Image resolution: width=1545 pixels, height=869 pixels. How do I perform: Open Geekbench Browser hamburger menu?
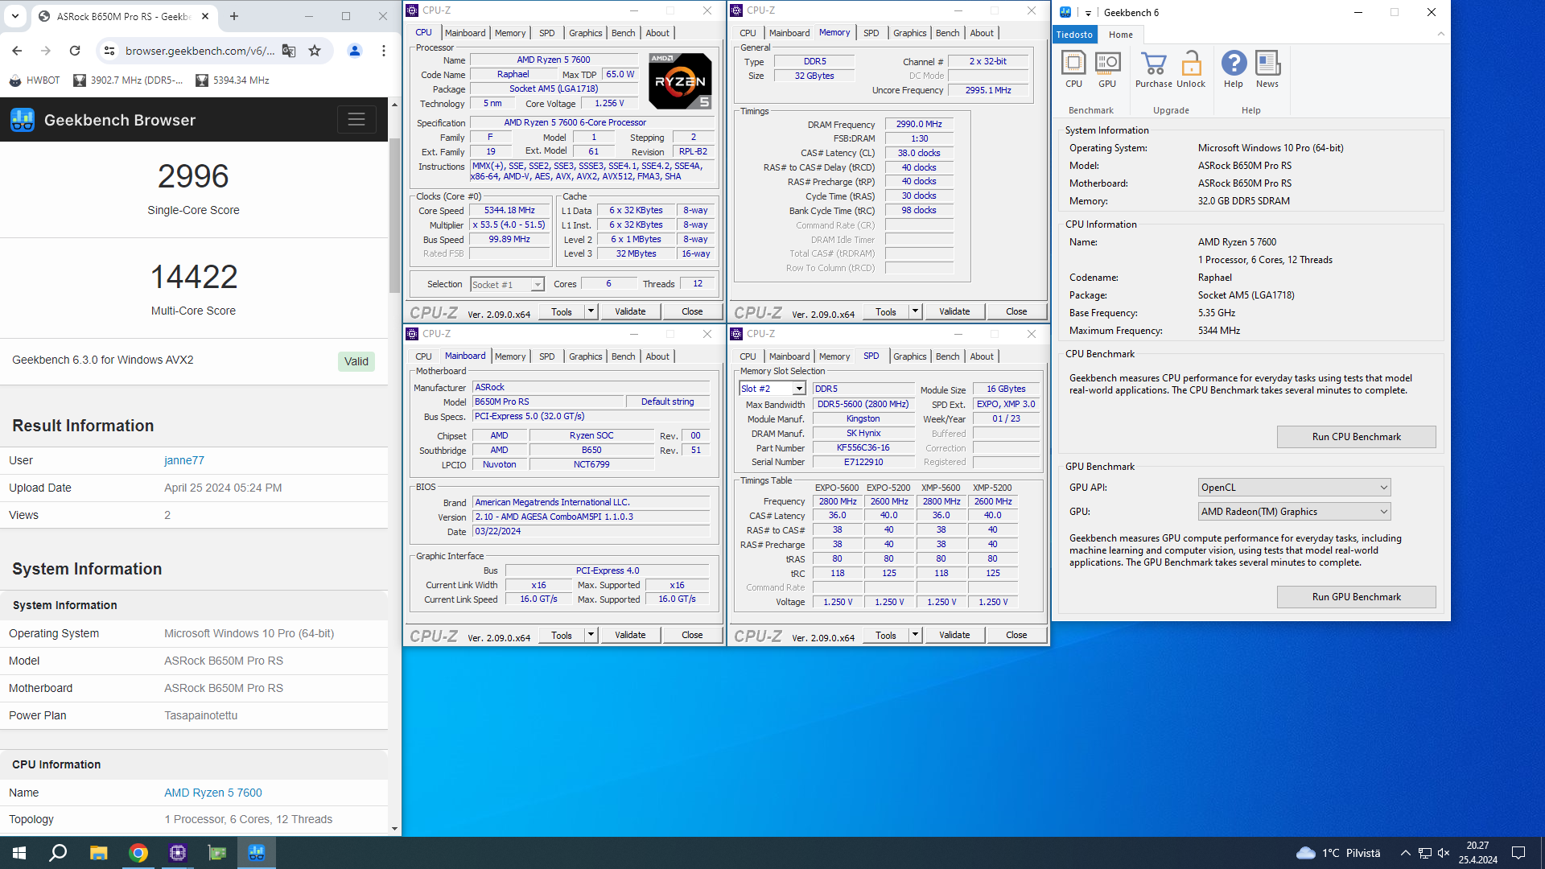click(x=356, y=120)
